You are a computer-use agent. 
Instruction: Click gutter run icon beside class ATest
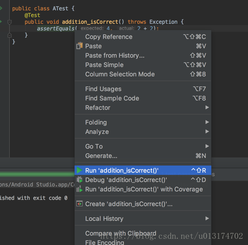[x=1, y=8]
